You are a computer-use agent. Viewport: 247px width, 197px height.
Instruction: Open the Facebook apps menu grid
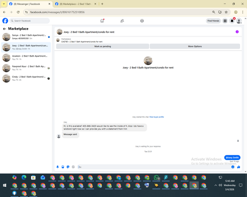(x=225, y=21)
